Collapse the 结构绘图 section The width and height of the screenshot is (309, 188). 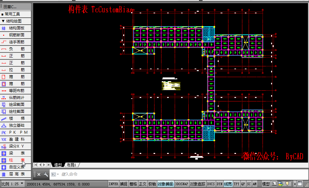(15, 21)
